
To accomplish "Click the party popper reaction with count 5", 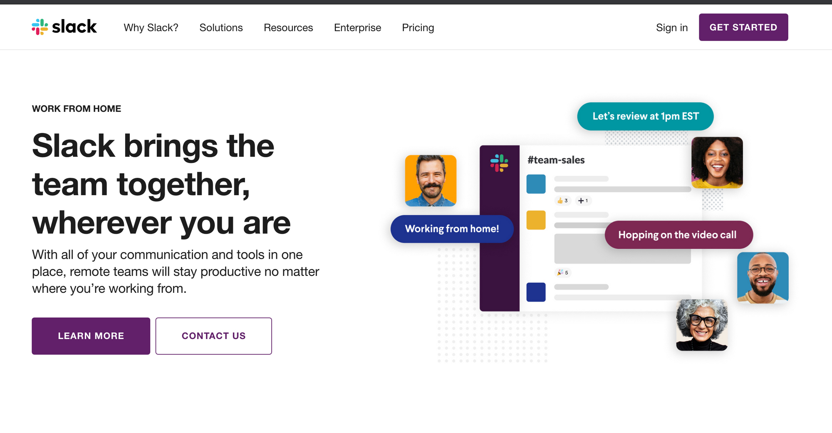I will point(563,272).
